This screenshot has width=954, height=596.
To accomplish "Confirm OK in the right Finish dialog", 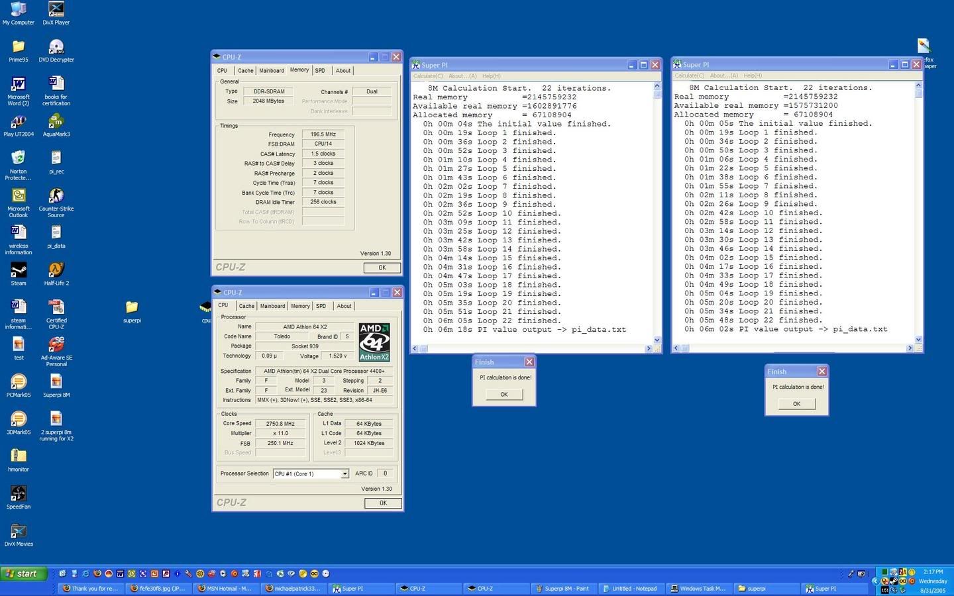I will [x=796, y=404].
